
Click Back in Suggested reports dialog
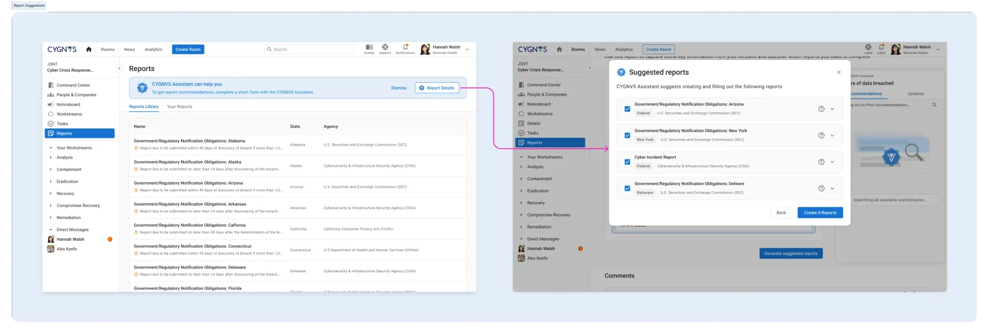coord(781,212)
